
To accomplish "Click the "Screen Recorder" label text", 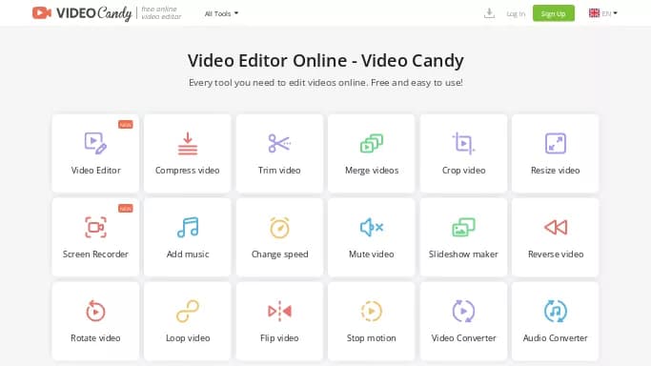I will point(95,254).
